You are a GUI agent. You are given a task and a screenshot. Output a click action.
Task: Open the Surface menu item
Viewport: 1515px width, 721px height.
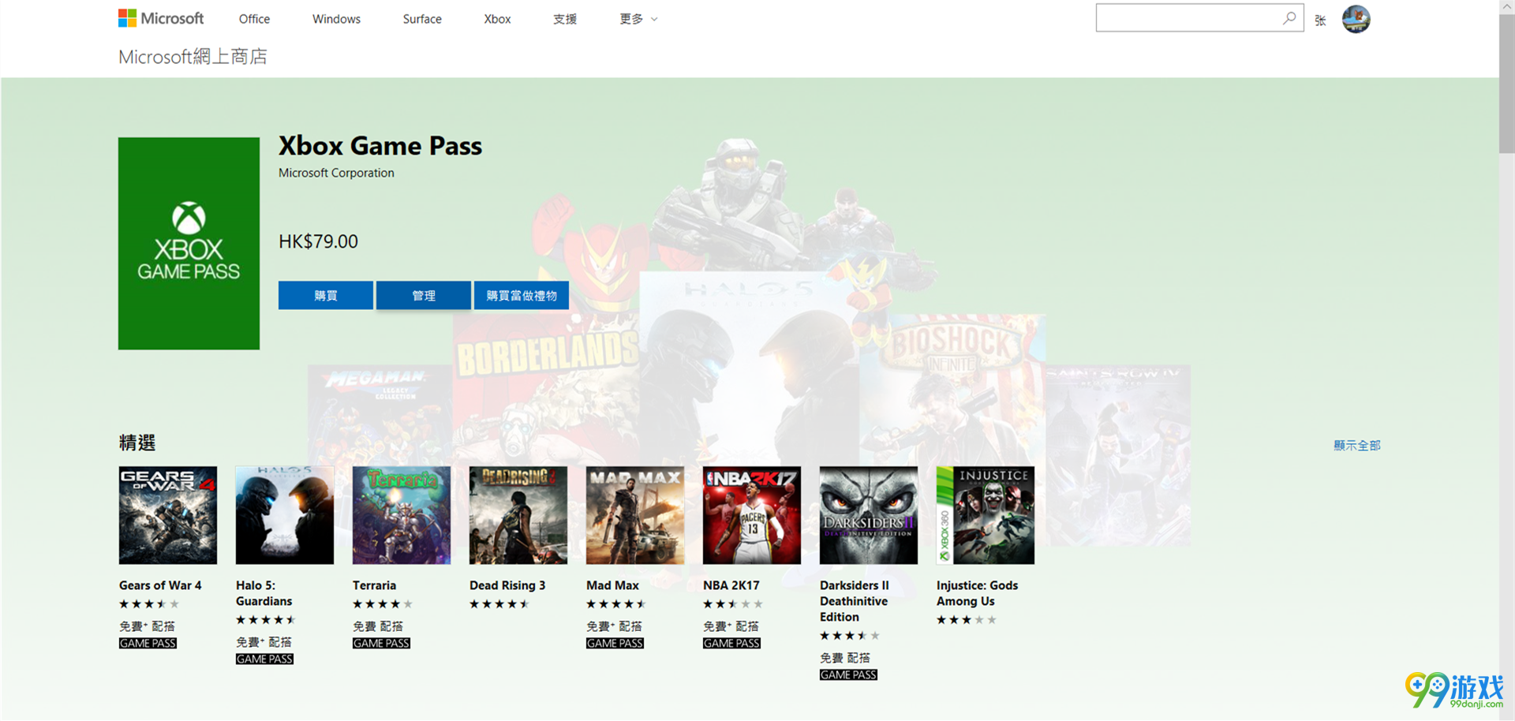click(422, 19)
